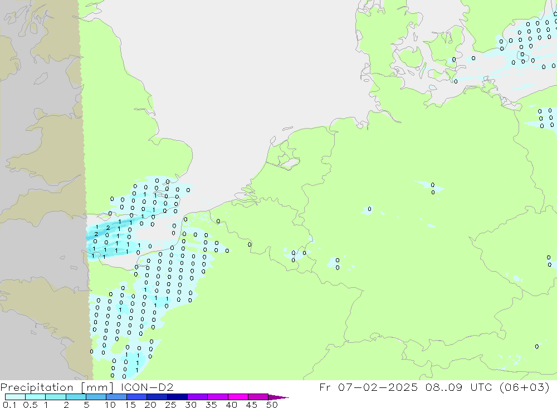Click the 0.1–0.5 mm legend color swatch

coord(15,397)
